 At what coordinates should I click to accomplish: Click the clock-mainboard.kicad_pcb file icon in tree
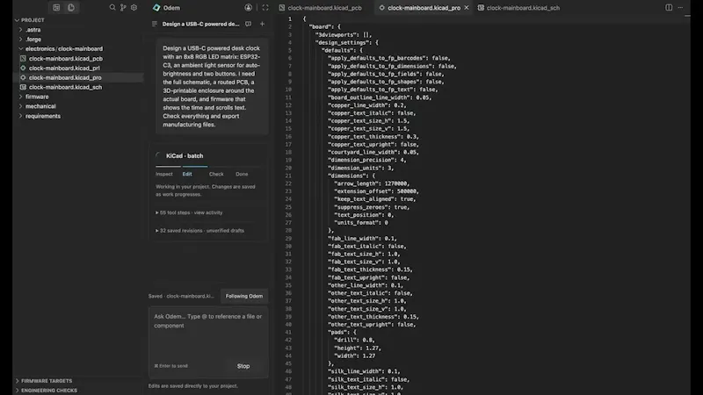tap(23, 58)
